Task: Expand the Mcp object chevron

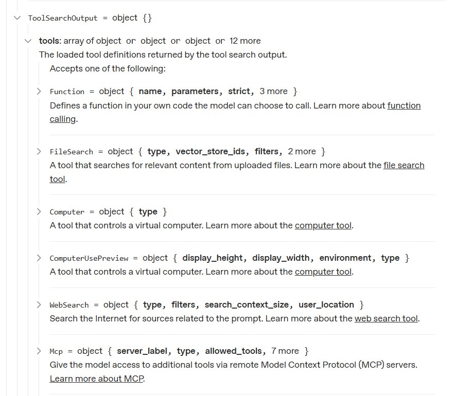Action: (x=39, y=351)
